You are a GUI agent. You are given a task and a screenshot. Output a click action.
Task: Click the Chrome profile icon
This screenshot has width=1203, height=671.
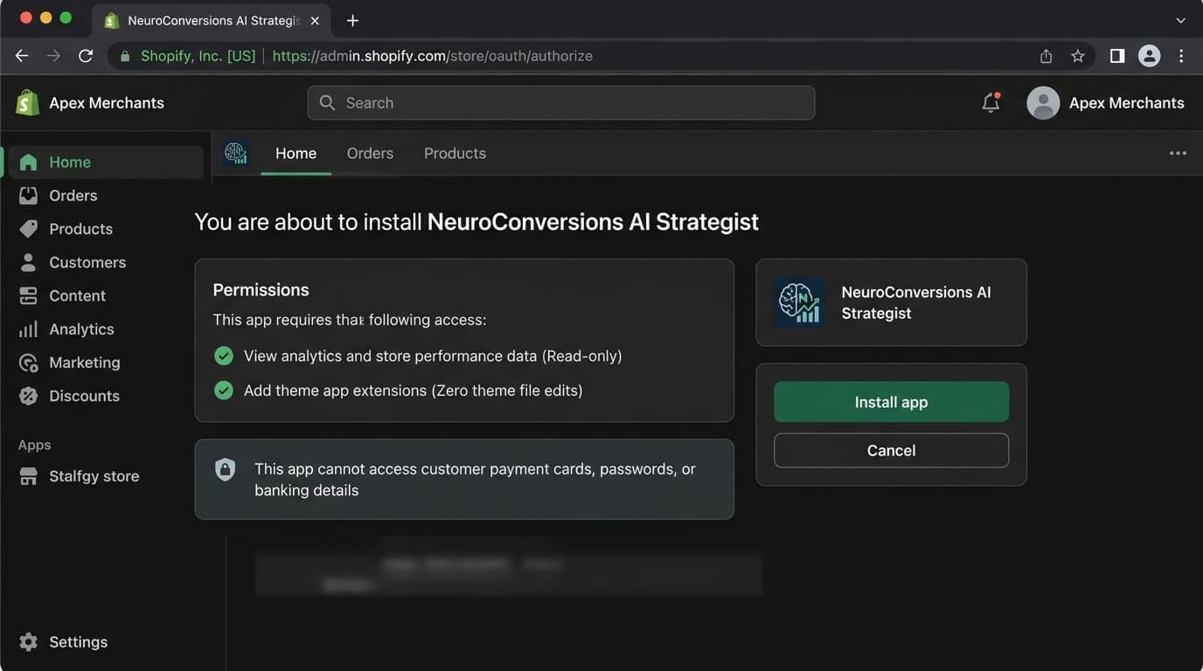(1149, 56)
